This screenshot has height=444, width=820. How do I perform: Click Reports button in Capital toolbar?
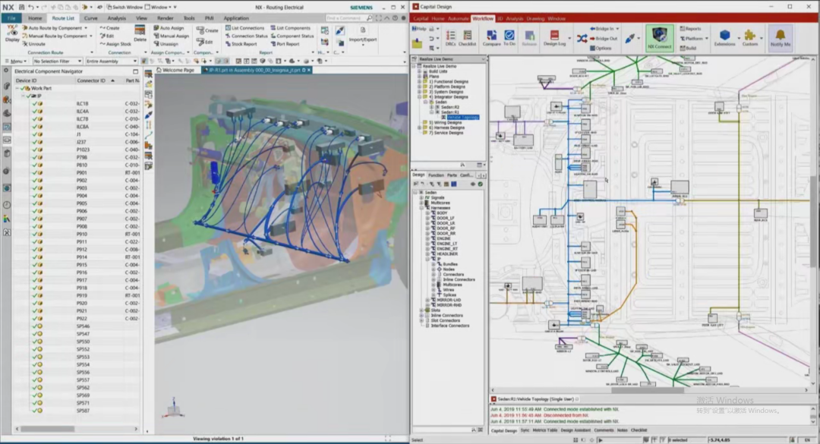(691, 29)
